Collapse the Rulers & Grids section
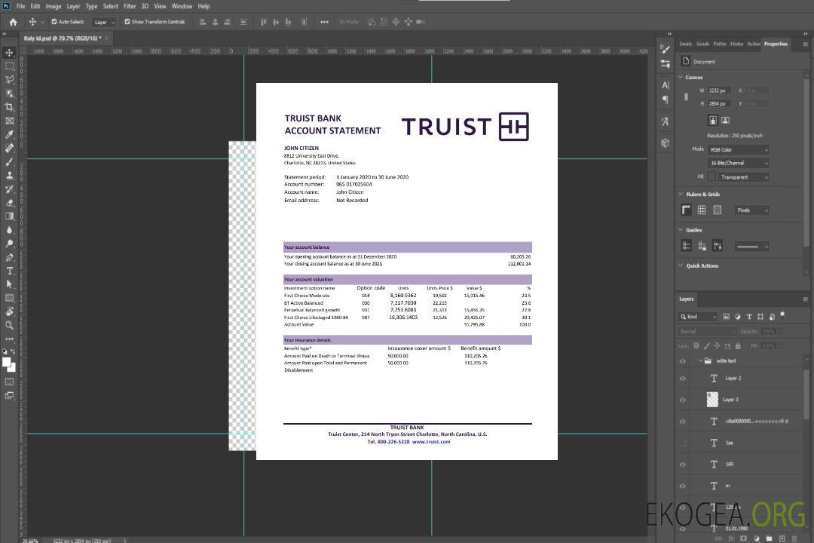 tap(681, 194)
